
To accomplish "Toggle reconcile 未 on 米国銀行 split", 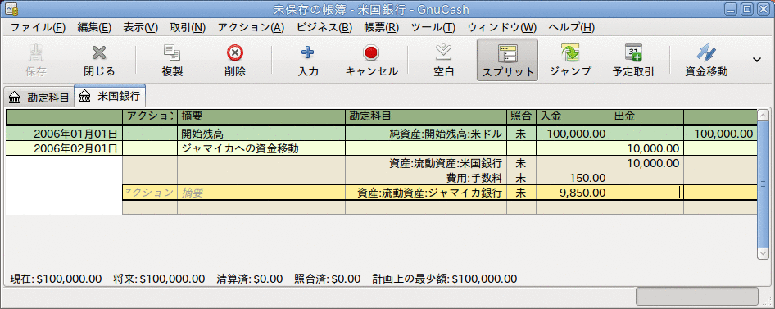I will [521, 163].
